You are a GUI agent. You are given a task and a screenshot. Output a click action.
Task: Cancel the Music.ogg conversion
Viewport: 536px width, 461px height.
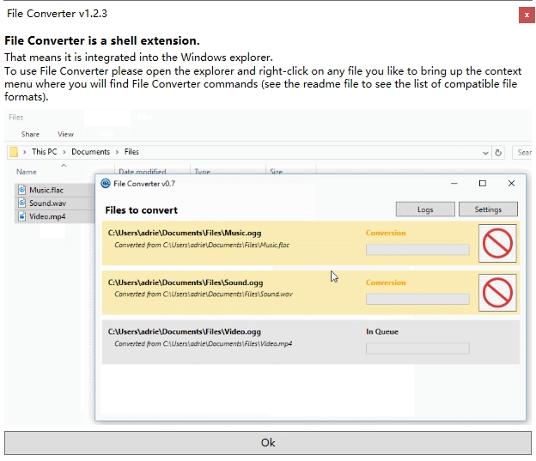click(497, 243)
